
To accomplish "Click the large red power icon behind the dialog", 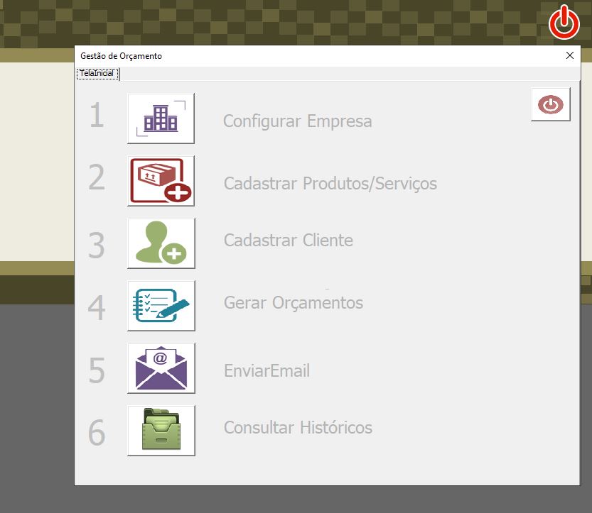I will (564, 22).
